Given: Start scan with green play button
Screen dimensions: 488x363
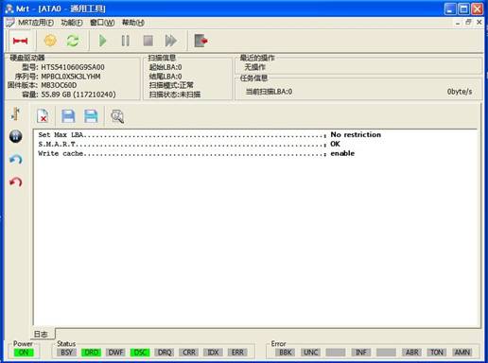Looking at the screenshot, I should click(103, 41).
